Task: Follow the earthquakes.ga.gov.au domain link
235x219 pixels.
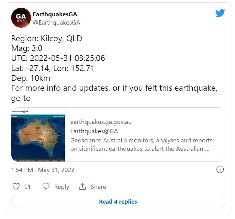Action: pyautogui.click(x=101, y=122)
